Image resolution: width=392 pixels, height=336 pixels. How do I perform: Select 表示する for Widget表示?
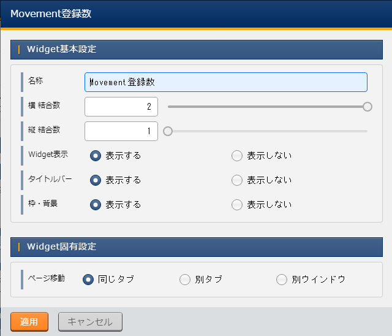96,156
